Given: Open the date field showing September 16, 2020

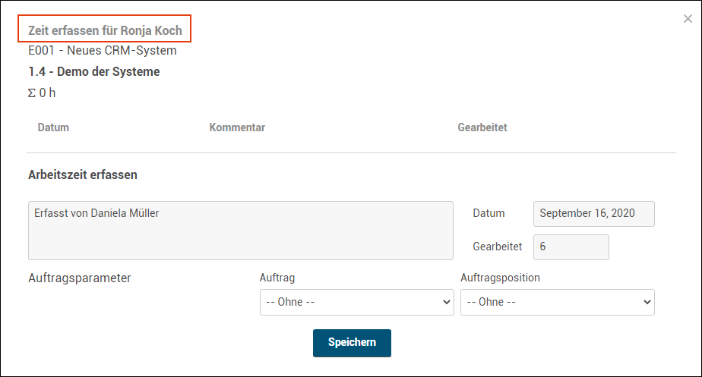Looking at the screenshot, I should [594, 213].
